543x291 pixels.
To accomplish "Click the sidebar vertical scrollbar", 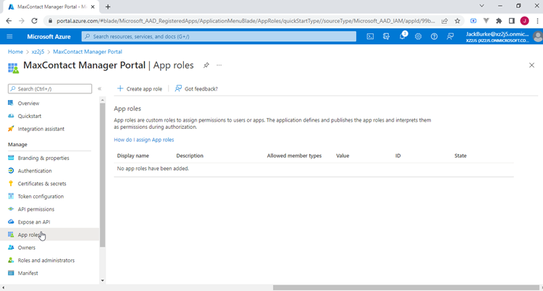I will pos(102,175).
